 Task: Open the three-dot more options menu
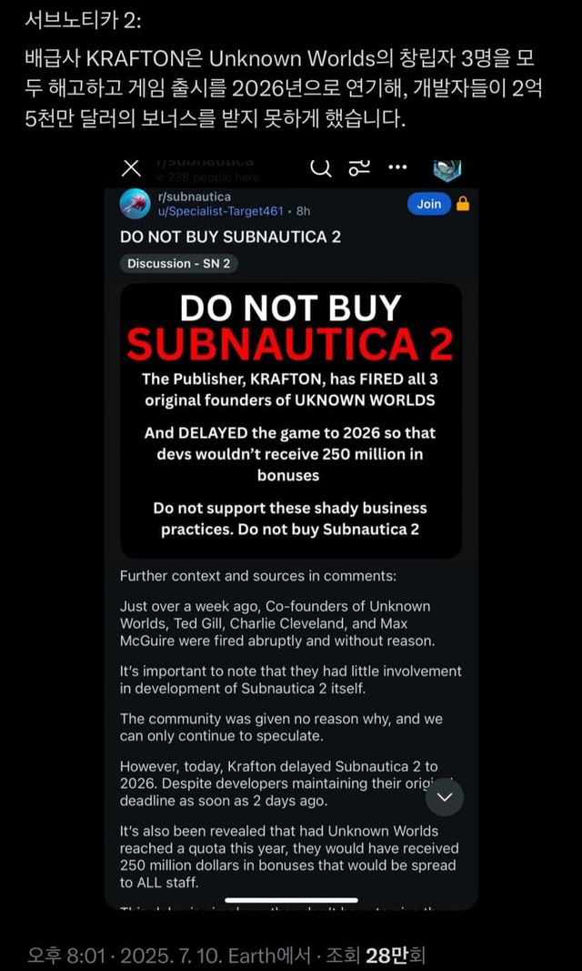[397, 167]
